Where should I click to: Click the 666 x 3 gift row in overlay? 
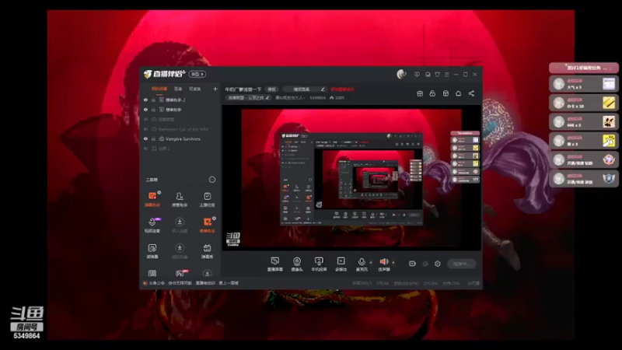[584, 122]
